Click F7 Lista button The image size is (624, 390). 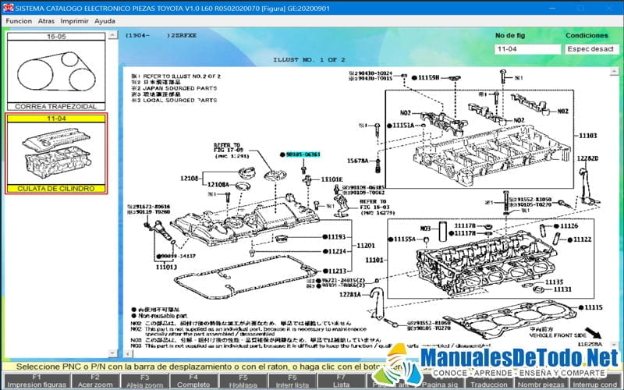point(341,381)
